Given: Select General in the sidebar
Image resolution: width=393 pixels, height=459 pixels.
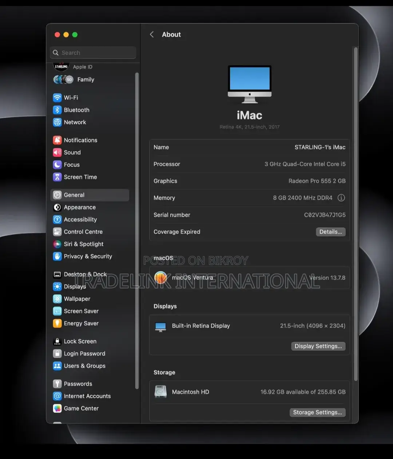Looking at the screenshot, I should coord(90,195).
